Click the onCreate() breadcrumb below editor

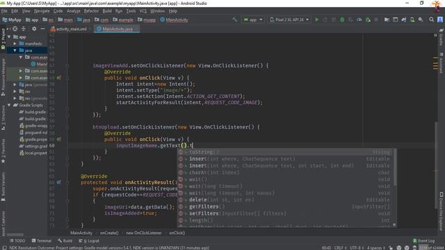109,233
